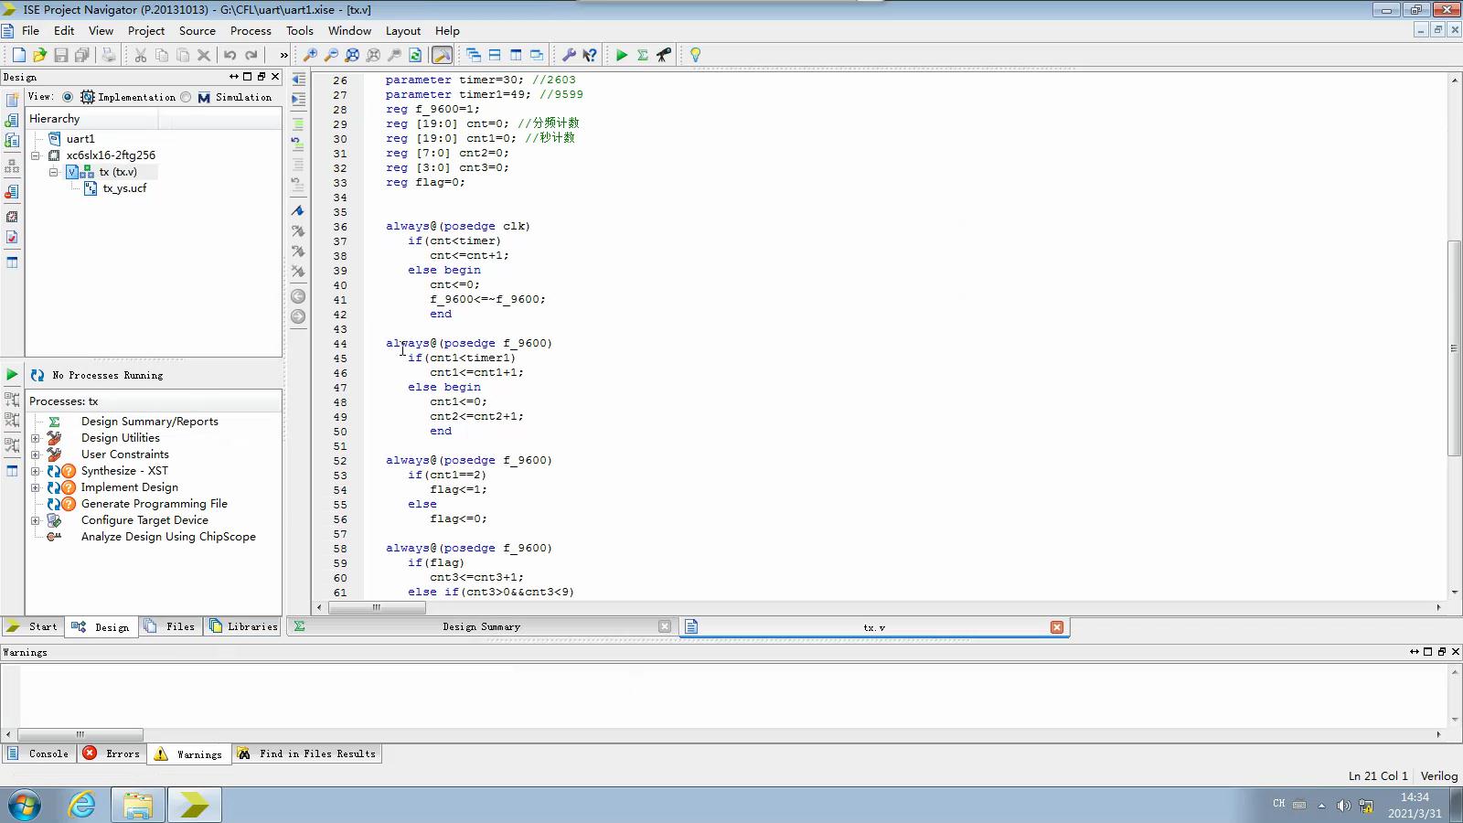Viewport: 1463px width, 823px height.
Task: Print the document
Action: point(109,55)
